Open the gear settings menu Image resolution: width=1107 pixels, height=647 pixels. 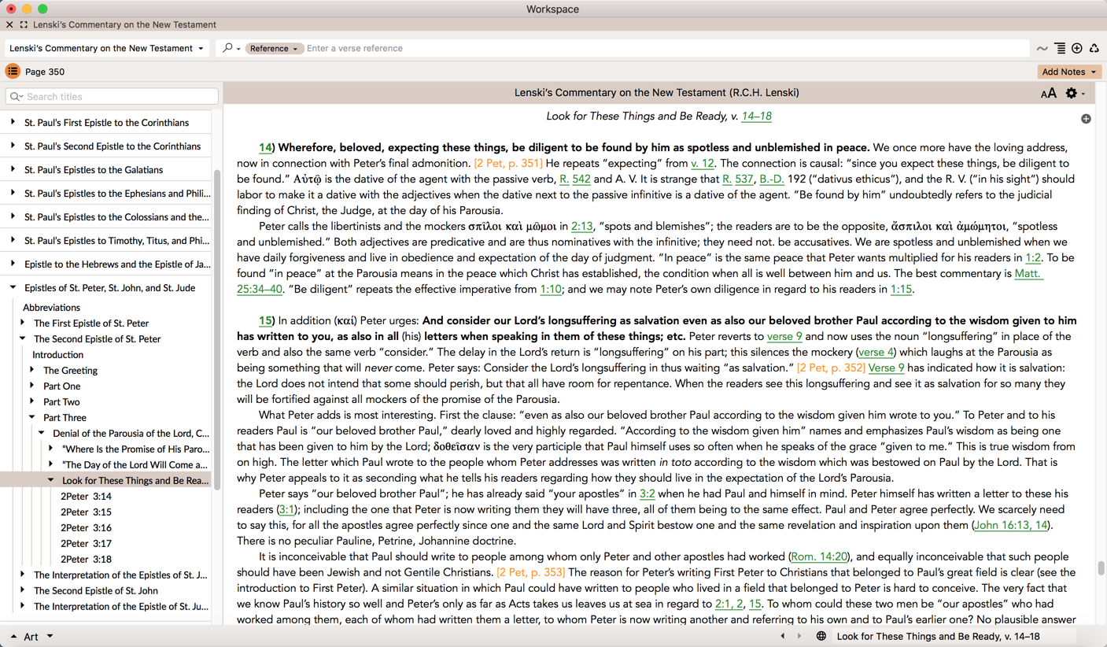1074,93
